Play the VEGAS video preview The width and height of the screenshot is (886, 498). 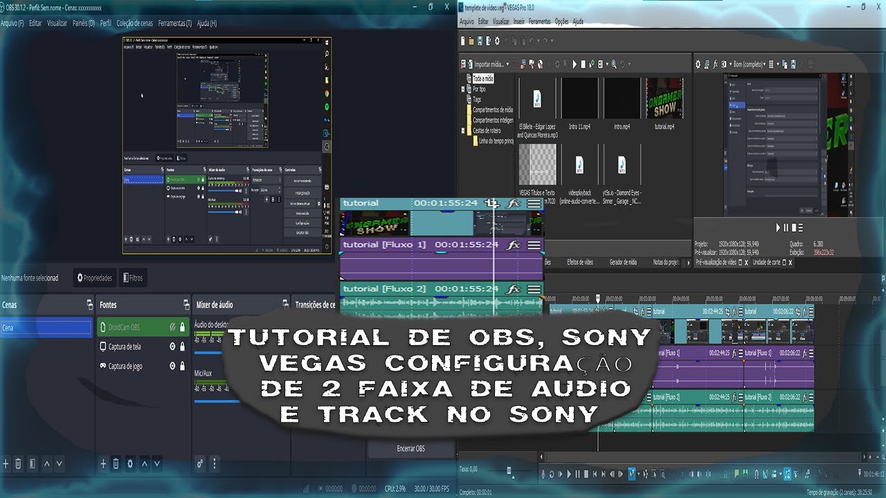coord(778,228)
